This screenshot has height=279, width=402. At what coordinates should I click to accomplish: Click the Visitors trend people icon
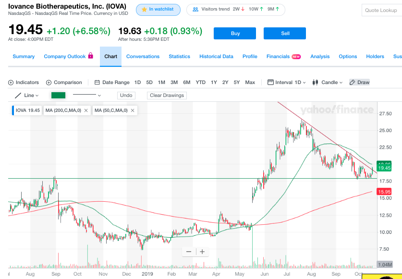coord(195,10)
